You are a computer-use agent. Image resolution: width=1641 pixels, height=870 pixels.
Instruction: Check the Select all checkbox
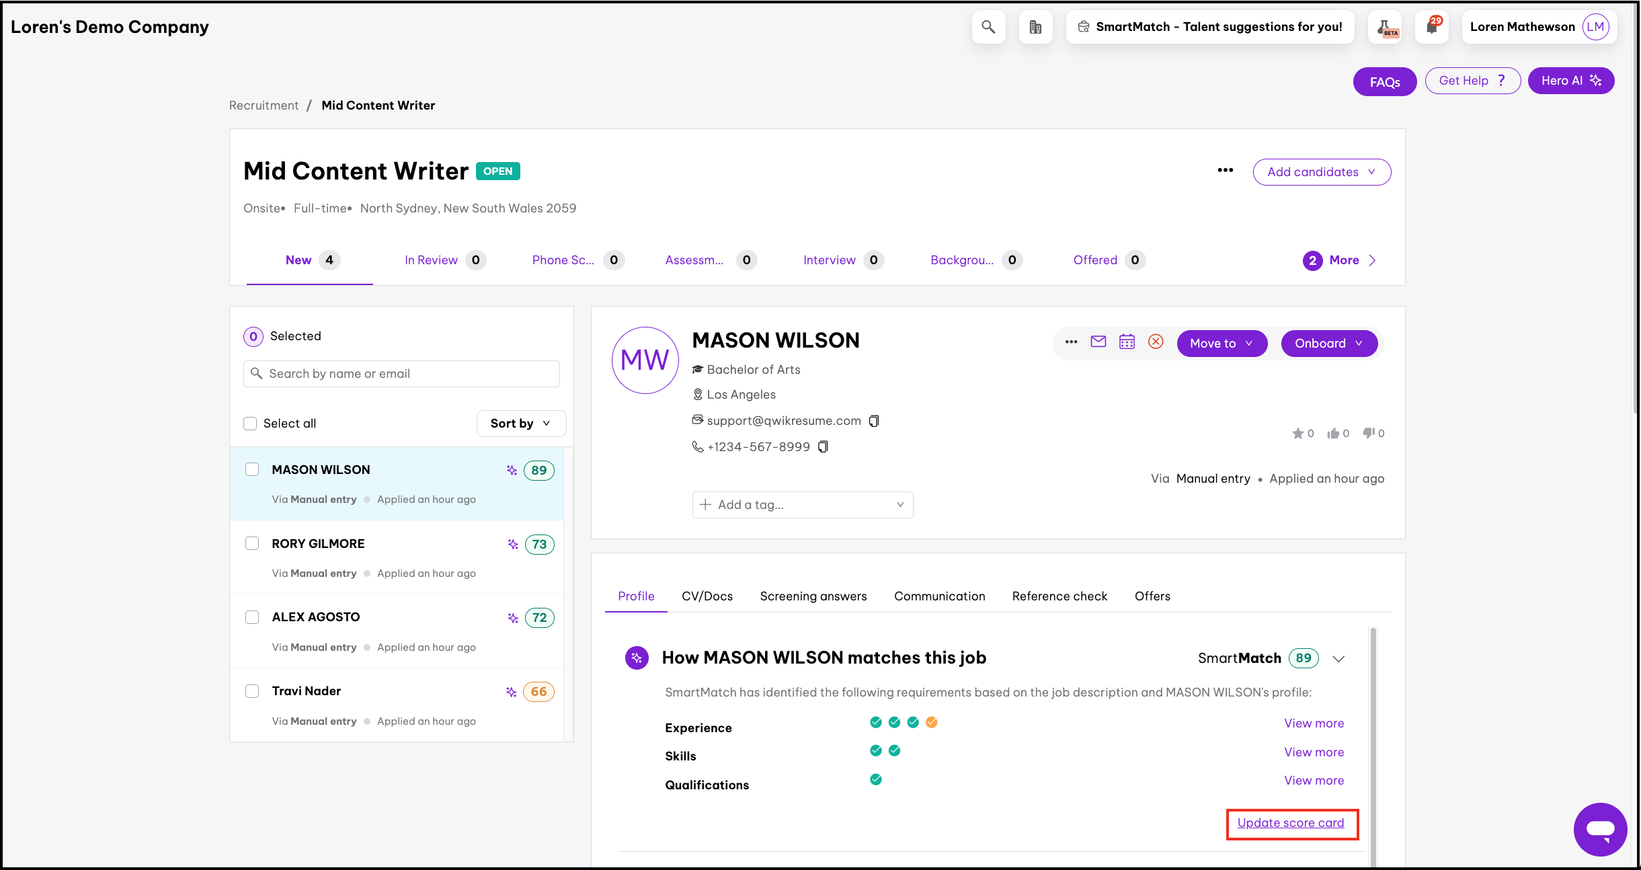[x=250, y=424]
